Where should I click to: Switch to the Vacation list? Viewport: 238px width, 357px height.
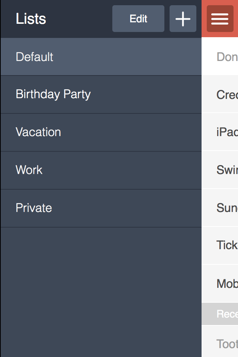(100, 132)
